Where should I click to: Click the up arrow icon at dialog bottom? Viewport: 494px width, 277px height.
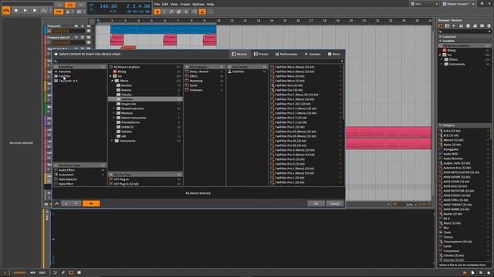pos(56,203)
